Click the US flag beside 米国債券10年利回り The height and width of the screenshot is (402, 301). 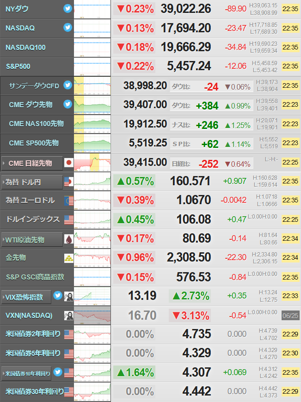[69, 373]
